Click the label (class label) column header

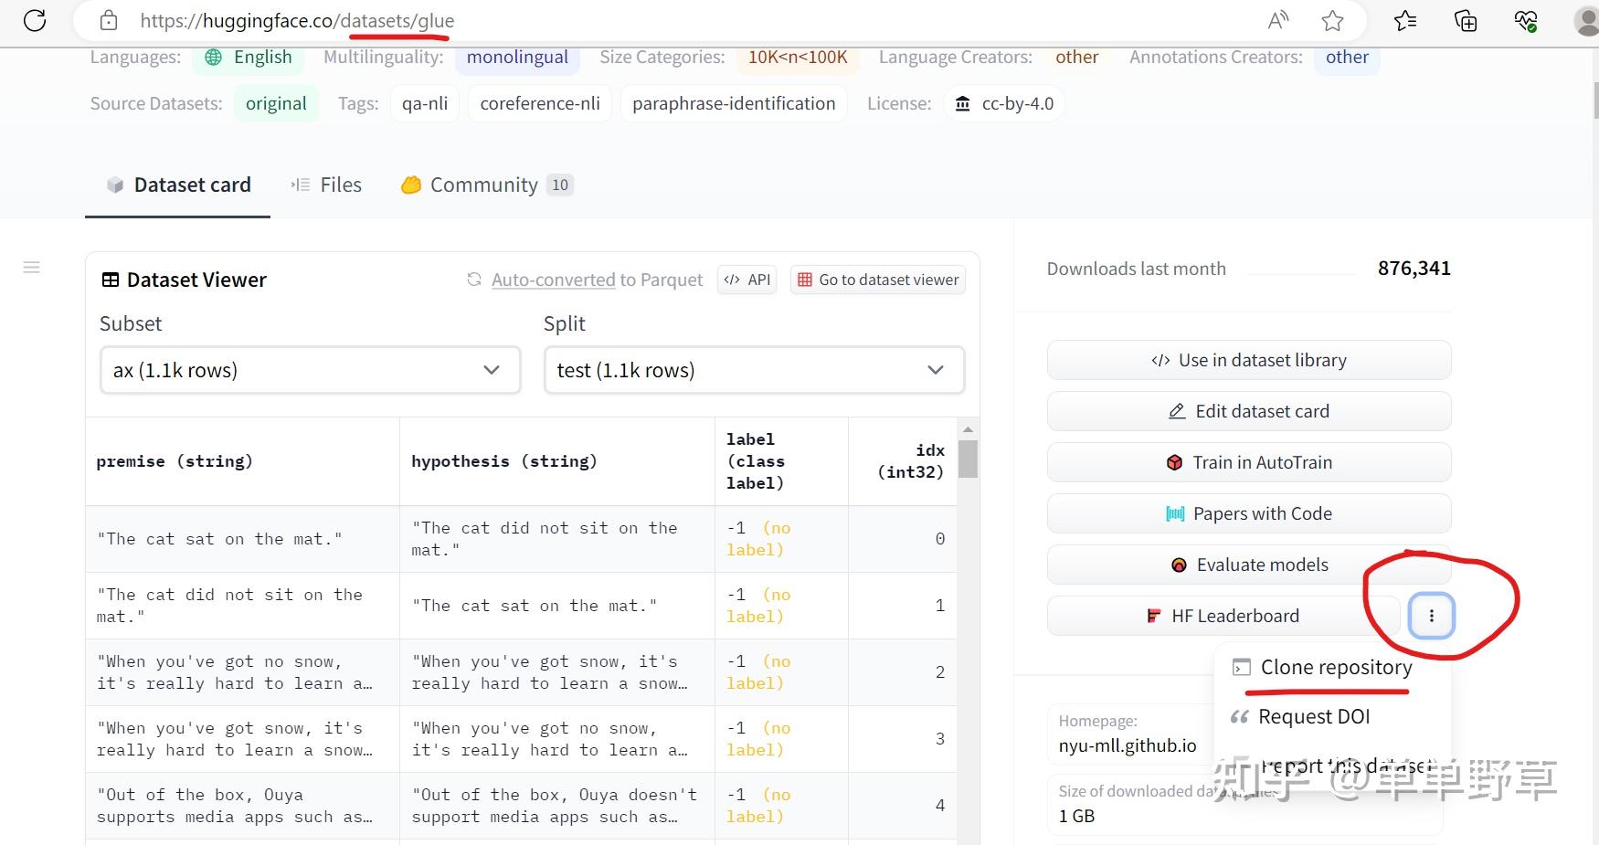[x=781, y=461]
